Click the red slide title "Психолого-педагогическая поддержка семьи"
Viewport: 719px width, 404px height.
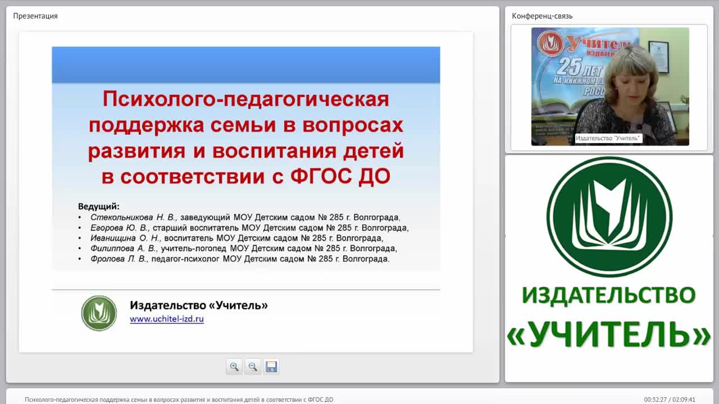click(x=246, y=138)
